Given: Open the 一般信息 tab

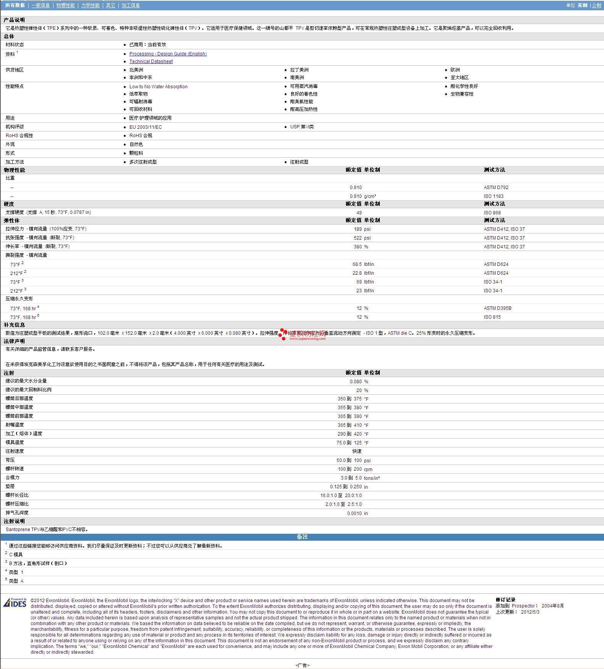Looking at the screenshot, I should [x=40, y=5].
